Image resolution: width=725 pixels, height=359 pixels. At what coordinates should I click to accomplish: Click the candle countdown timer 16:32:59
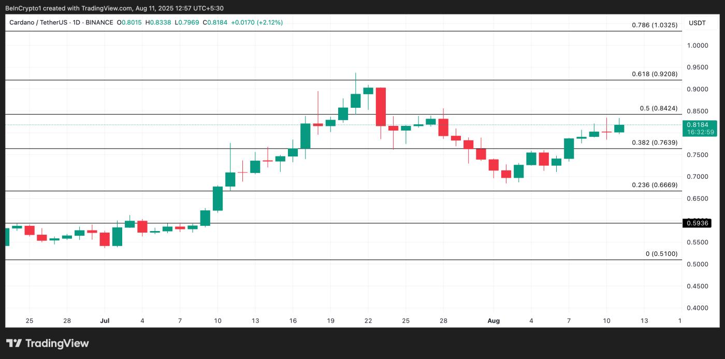(701, 132)
